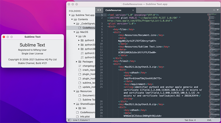Screen dimensions: 221x123
Task: Click the Packages folder icon
Action: click(80, 62)
